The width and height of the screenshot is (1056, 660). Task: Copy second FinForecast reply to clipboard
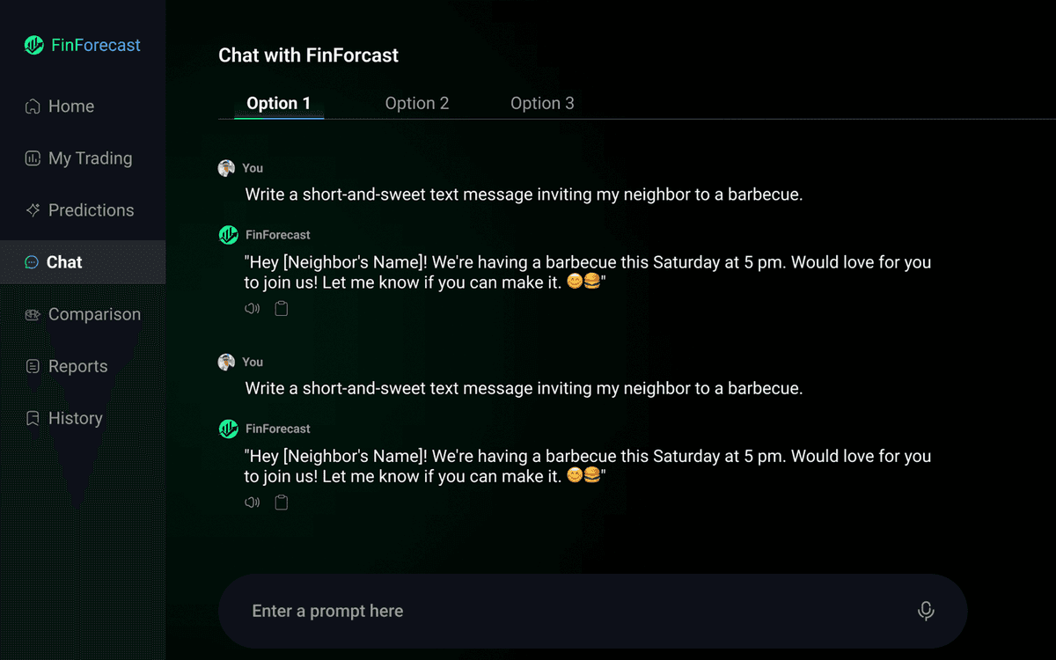[x=282, y=502]
